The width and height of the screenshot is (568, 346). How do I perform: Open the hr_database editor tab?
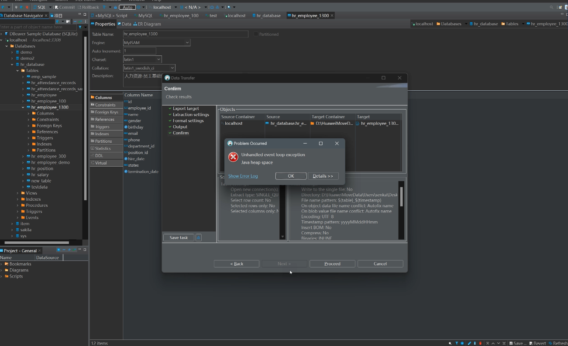266,16
